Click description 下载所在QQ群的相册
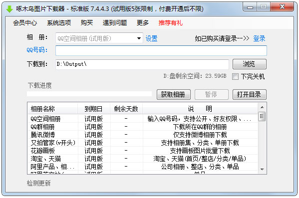Screen dimensions: 299x198 tap(200, 127)
